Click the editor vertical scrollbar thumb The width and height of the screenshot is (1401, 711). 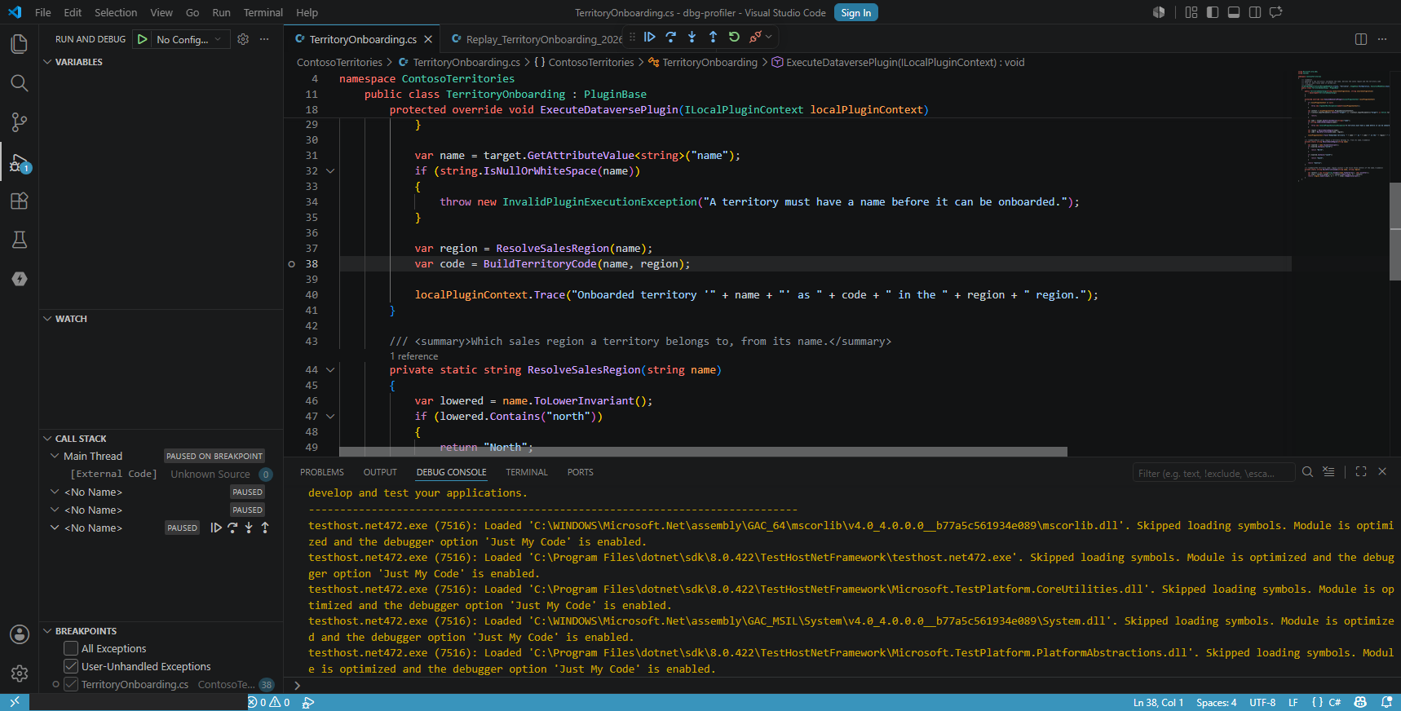pyautogui.click(x=1395, y=232)
